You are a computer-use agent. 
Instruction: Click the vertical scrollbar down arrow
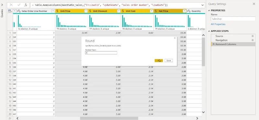(204, 112)
